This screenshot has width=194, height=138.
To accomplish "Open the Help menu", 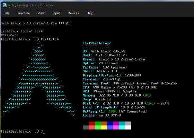I will click(90, 13).
